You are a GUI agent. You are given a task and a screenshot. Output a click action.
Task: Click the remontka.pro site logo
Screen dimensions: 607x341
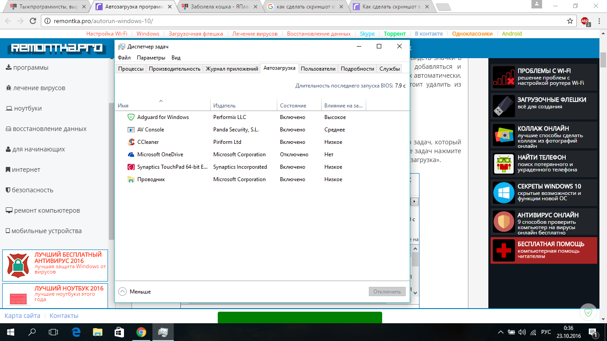(56, 48)
